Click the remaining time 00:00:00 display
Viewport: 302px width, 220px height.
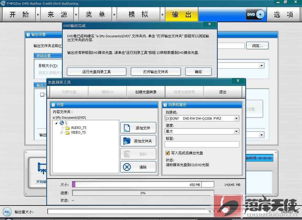click(259, 158)
